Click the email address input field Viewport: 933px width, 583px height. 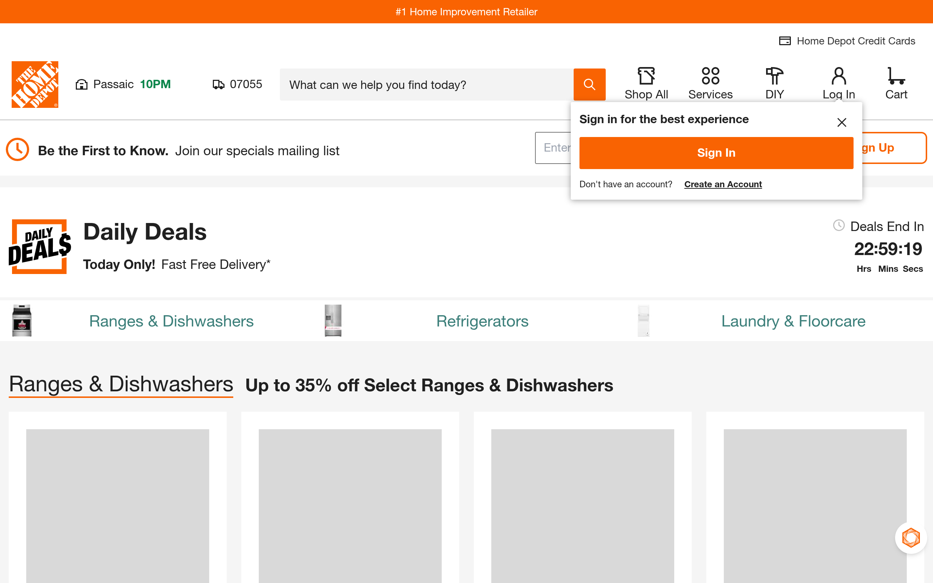553,148
